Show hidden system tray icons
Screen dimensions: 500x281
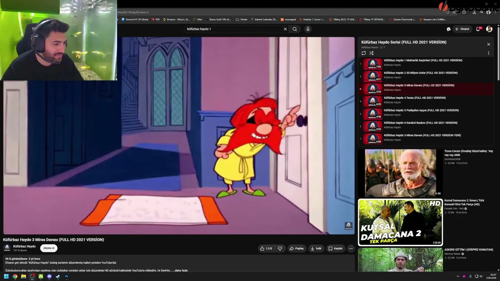pos(459,277)
